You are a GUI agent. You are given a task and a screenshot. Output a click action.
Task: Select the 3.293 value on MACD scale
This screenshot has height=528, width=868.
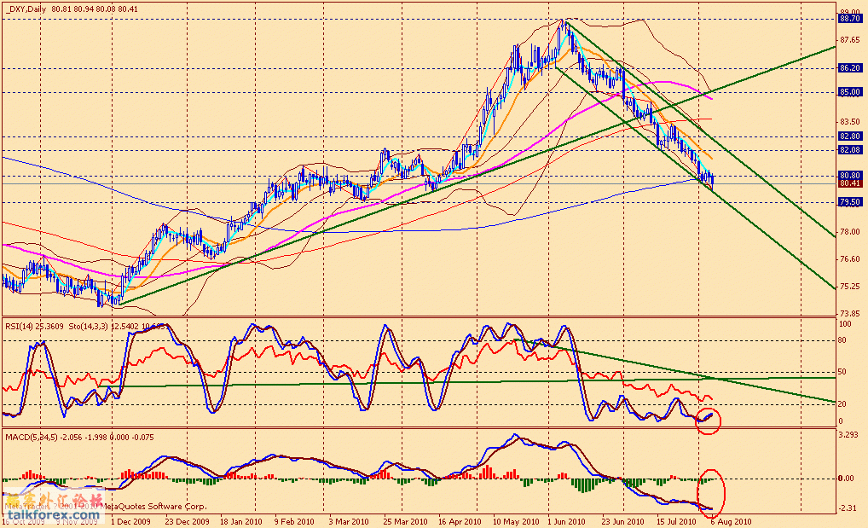tap(848, 436)
